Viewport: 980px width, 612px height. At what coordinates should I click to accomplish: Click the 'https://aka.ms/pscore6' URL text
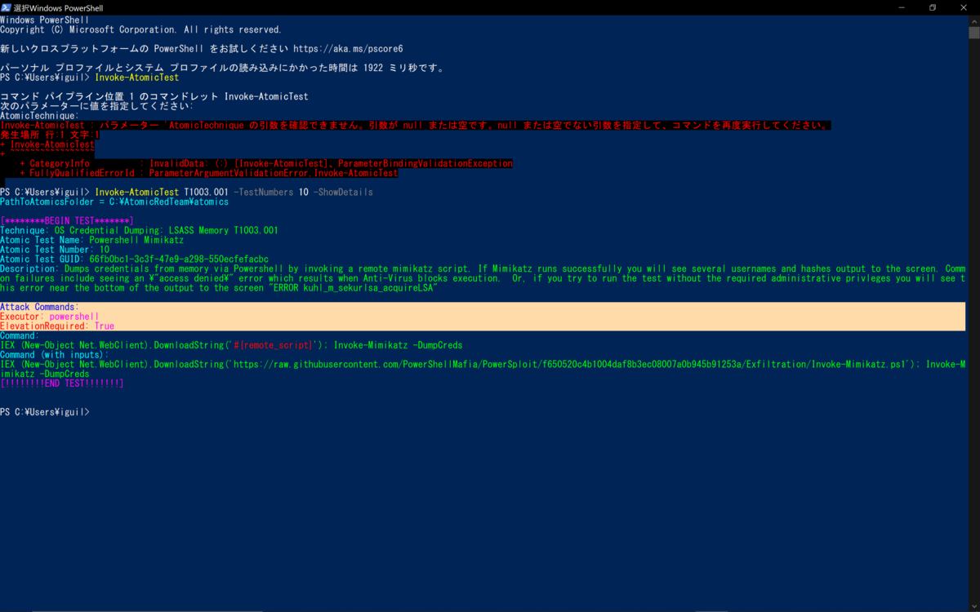tap(348, 49)
